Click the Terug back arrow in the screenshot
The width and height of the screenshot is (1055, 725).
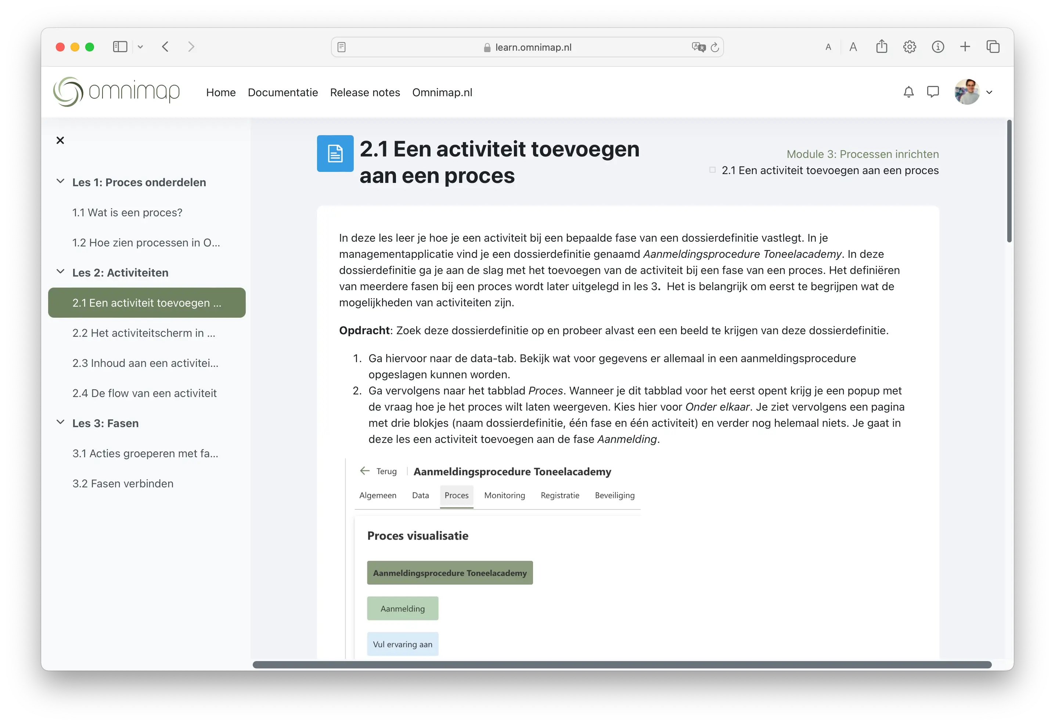click(x=364, y=470)
